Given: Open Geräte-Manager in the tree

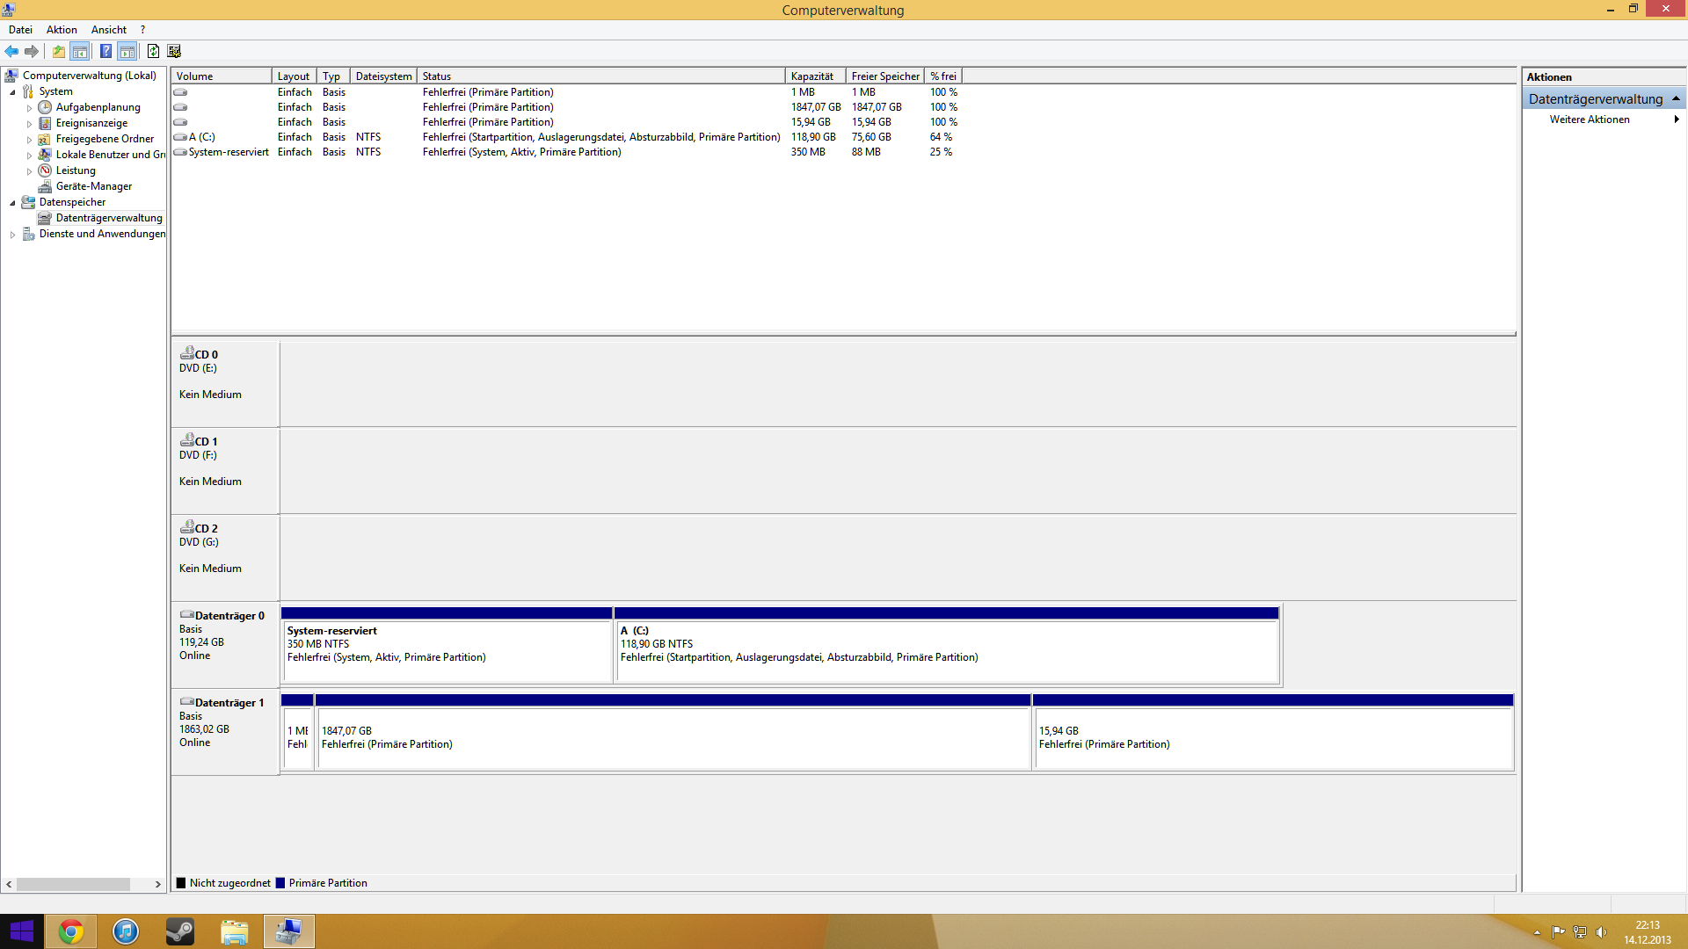Looking at the screenshot, I should coord(93,186).
